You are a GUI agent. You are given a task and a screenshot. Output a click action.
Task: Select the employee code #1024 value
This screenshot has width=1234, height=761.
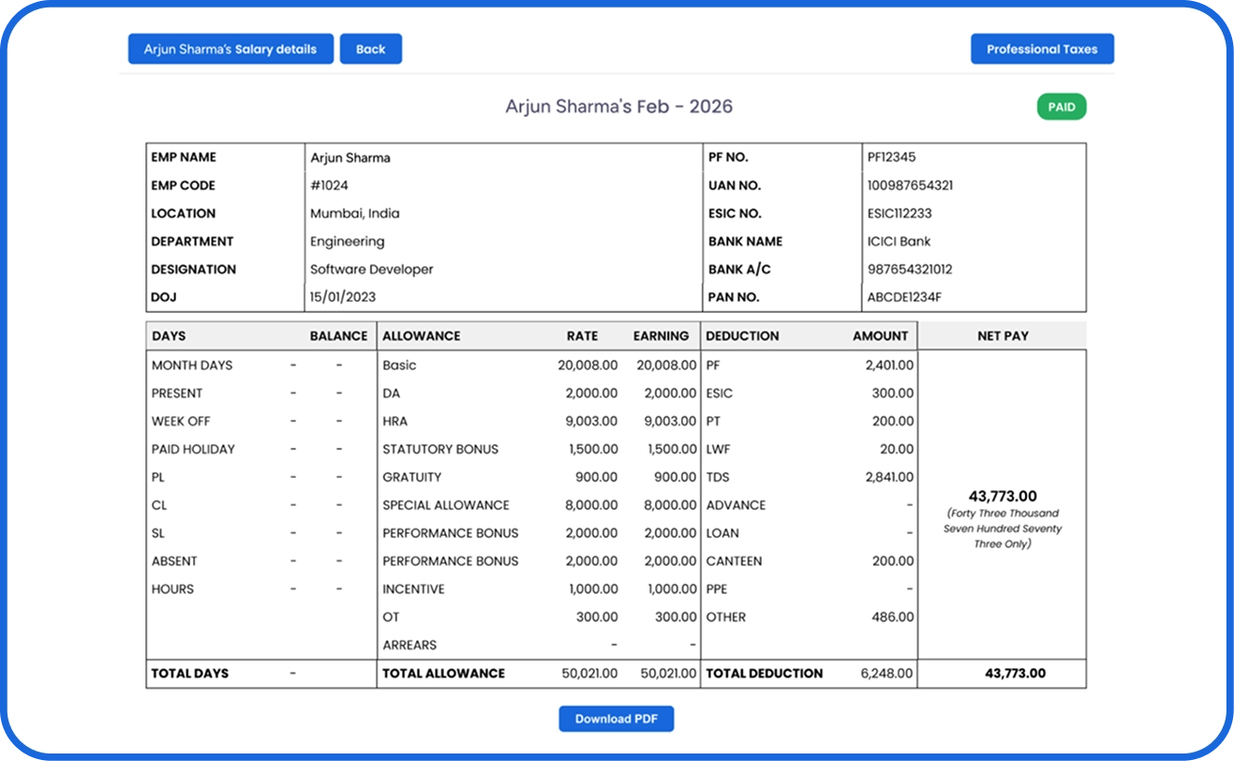(x=329, y=186)
